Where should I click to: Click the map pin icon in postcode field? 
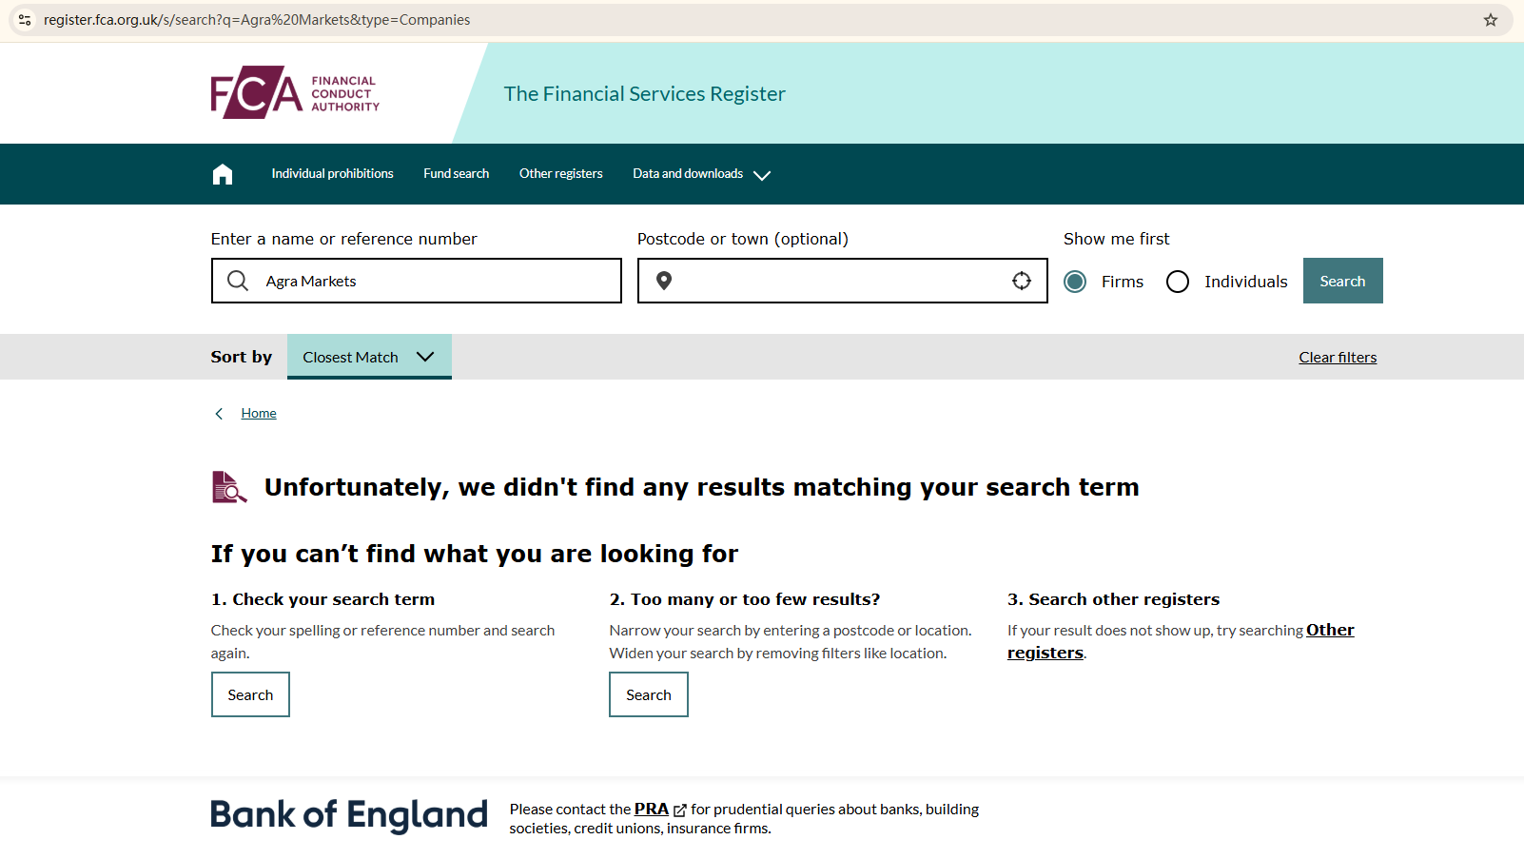[664, 281]
